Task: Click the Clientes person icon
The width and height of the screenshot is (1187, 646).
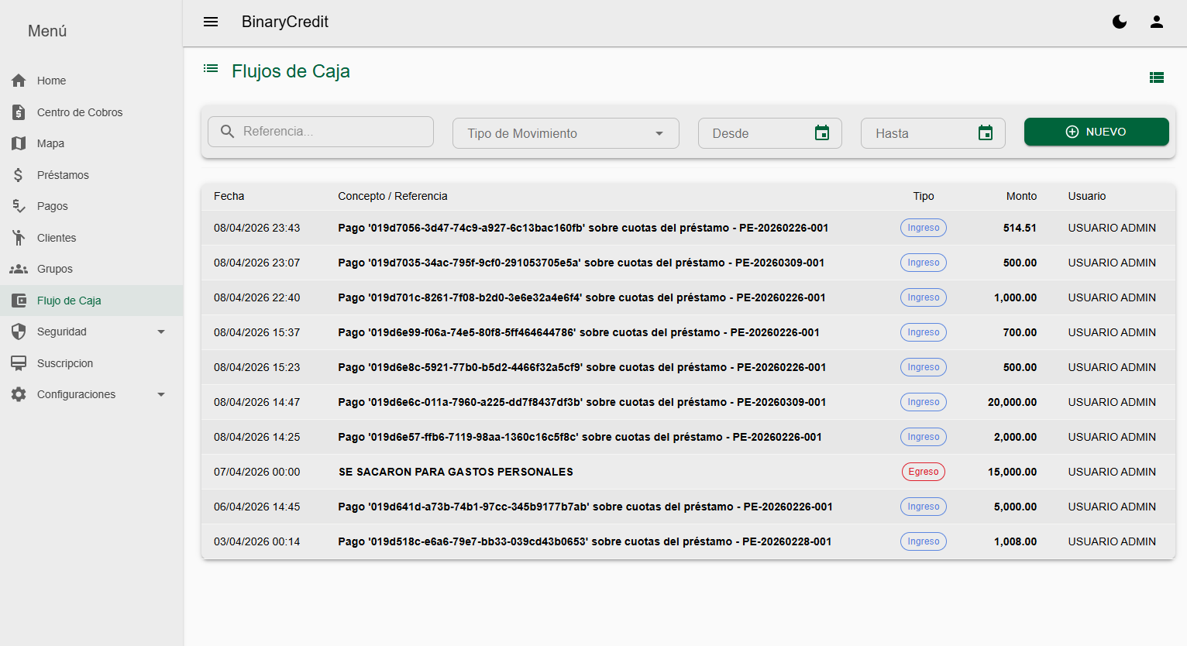Action: [x=19, y=238]
